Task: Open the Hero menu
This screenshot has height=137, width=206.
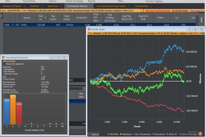Action: tap(8, 1)
